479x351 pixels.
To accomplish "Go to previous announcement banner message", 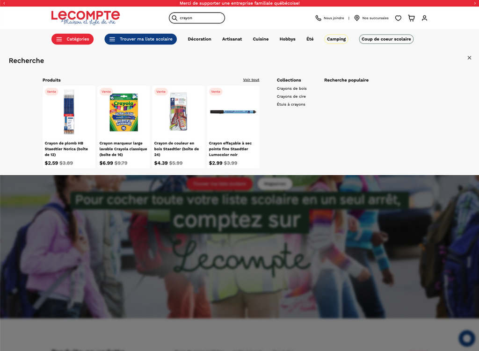I will coord(4,3).
